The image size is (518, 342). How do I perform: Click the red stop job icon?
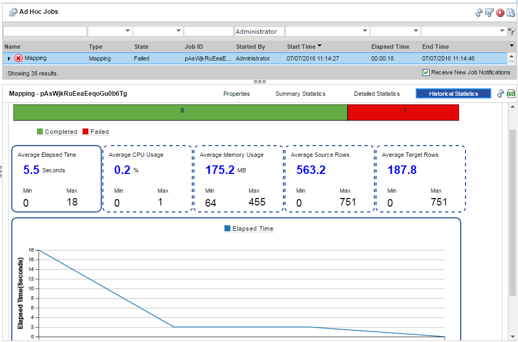(x=500, y=12)
